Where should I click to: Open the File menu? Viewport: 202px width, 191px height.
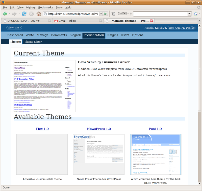tap(5, 8)
